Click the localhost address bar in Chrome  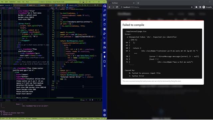[156, 7]
